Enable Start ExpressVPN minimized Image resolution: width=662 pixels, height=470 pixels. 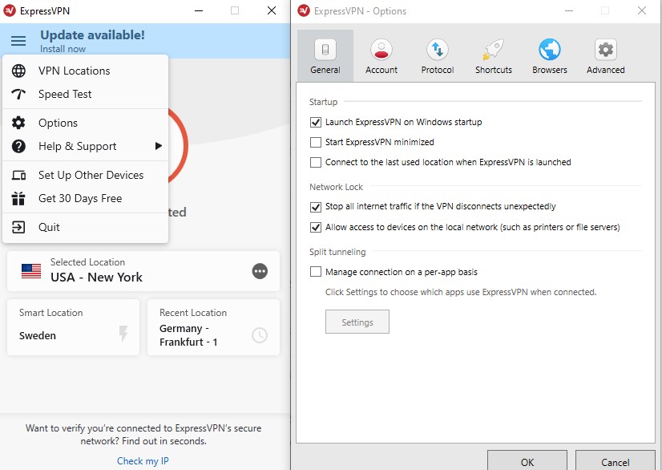[x=316, y=142]
